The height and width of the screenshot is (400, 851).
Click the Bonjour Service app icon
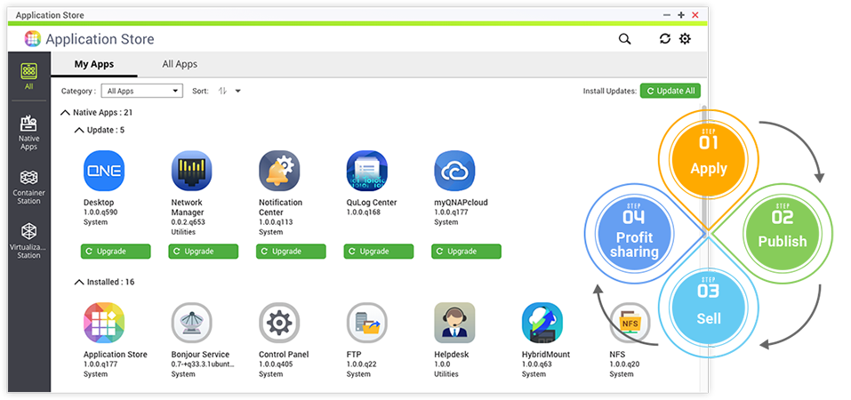pyautogui.click(x=191, y=323)
